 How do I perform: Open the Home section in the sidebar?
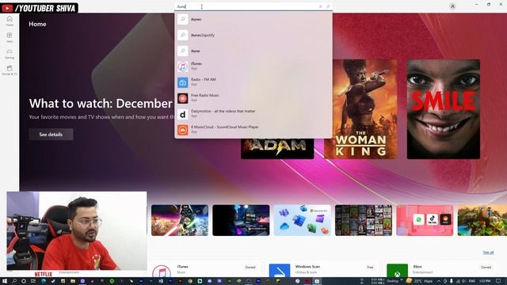coord(10,21)
